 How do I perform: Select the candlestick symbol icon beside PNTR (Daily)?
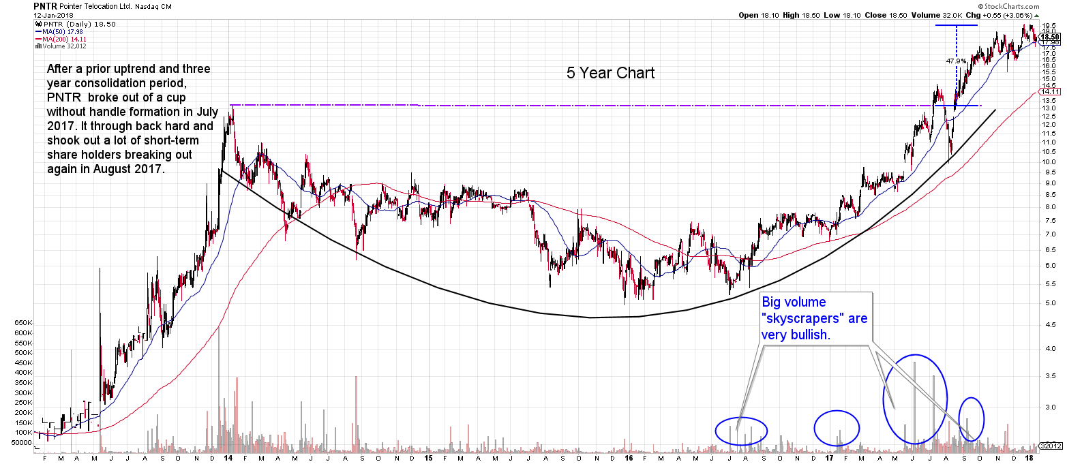click(x=39, y=23)
